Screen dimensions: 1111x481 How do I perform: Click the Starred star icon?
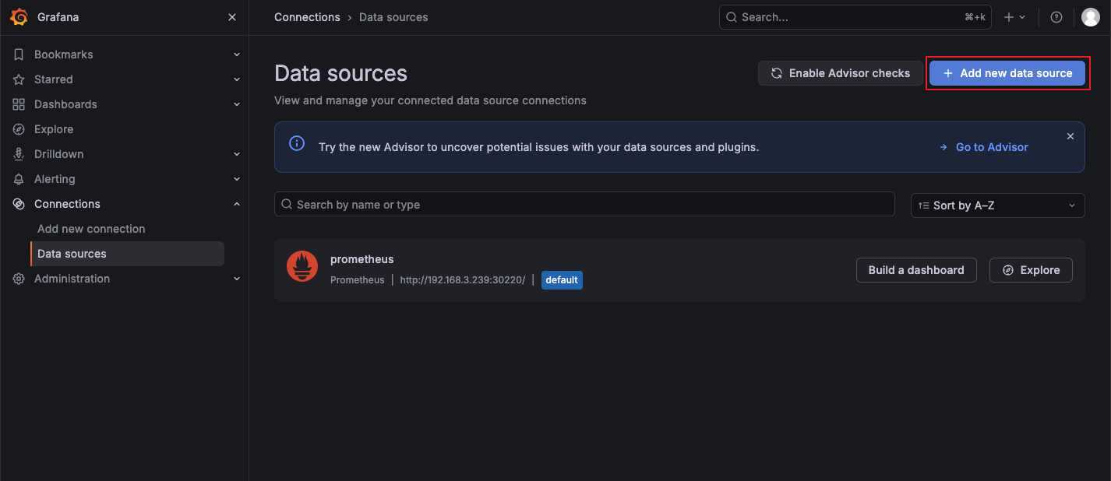click(x=19, y=79)
